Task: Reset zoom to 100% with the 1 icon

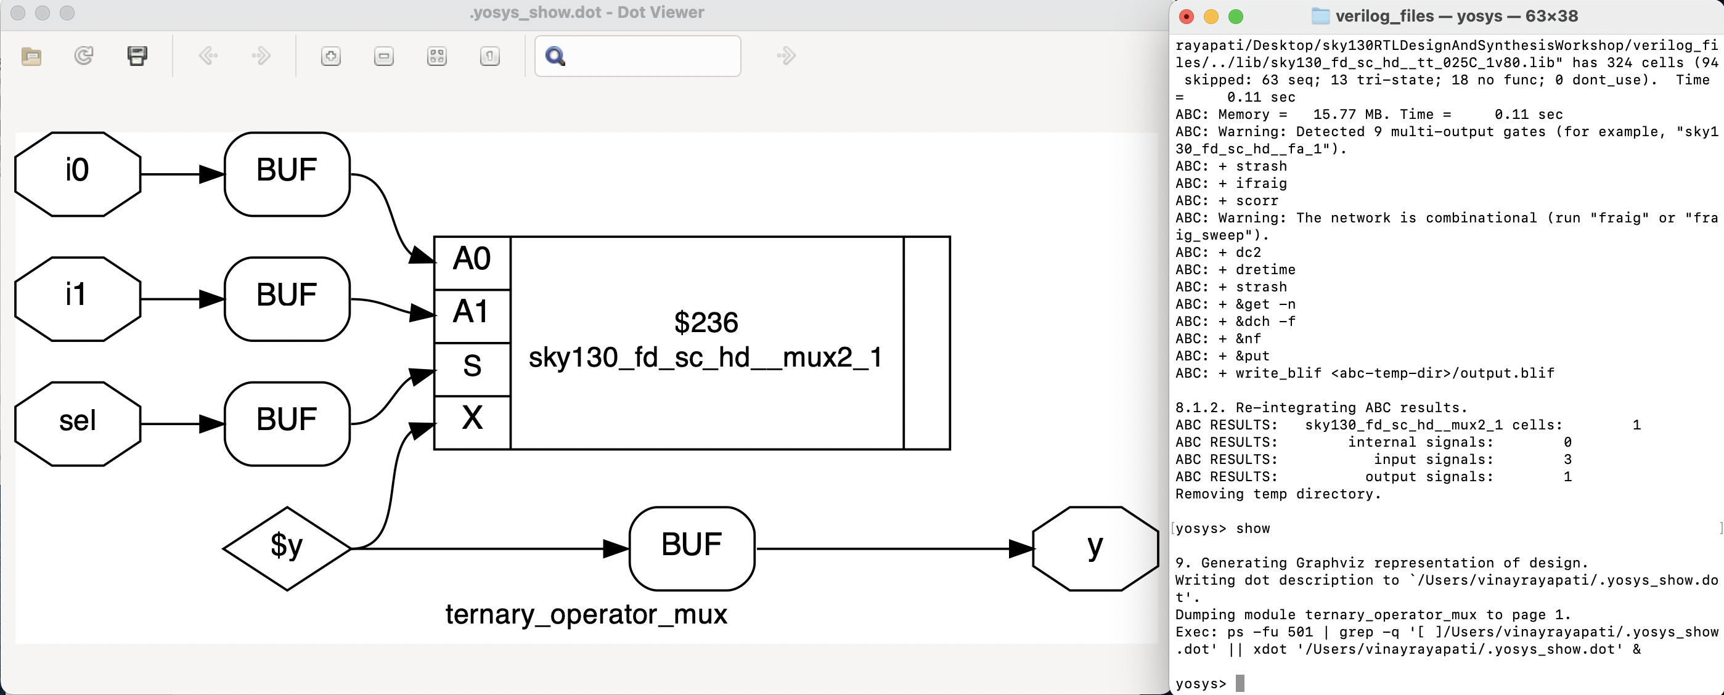Action: 489,56
